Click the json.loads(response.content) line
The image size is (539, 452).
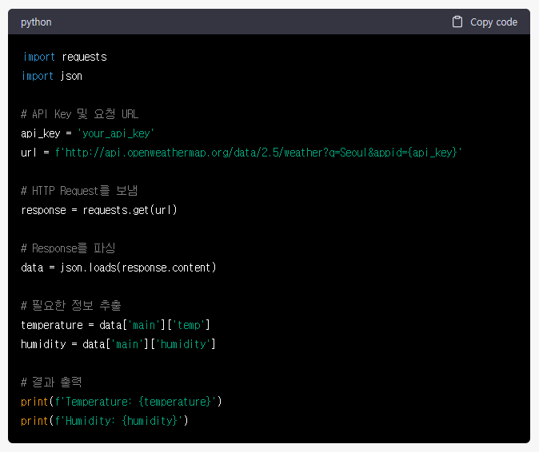tap(118, 268)
